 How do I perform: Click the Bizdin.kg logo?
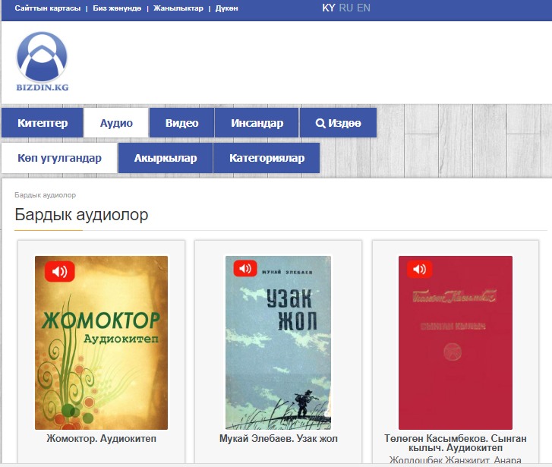(43, 62)
